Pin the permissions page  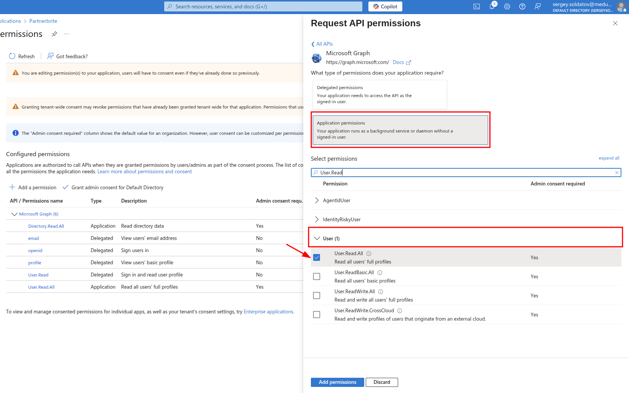tap(54, 34)
